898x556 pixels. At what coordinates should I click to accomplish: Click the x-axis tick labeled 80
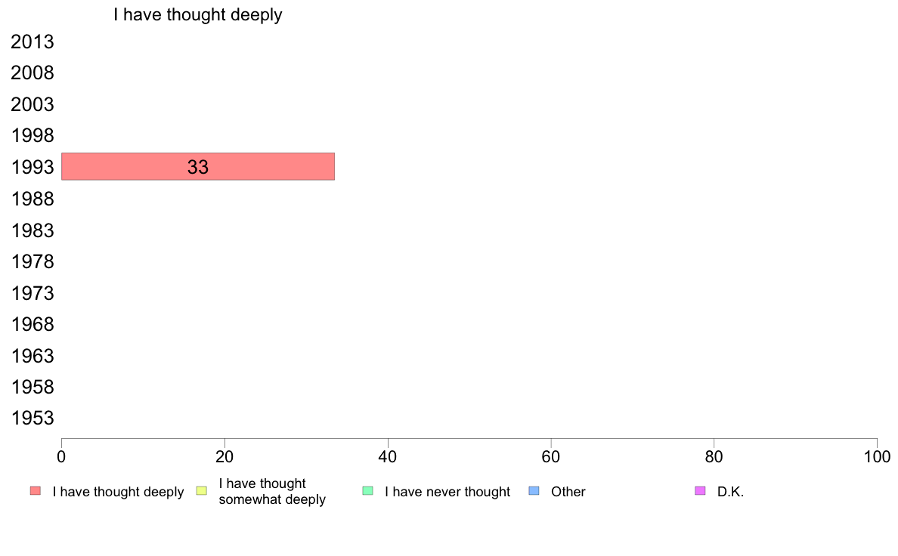714,456
